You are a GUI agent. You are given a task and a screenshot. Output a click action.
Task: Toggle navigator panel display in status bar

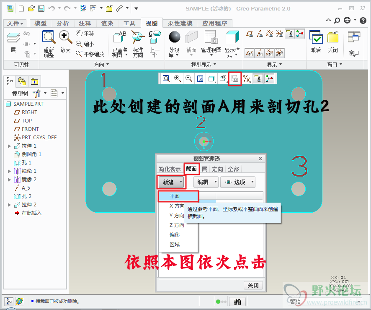click(x=9, y=302)
